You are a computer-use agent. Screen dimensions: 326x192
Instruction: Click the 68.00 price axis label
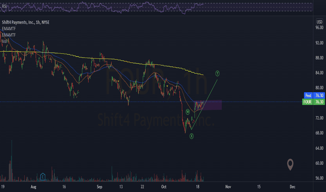[319, 133]
